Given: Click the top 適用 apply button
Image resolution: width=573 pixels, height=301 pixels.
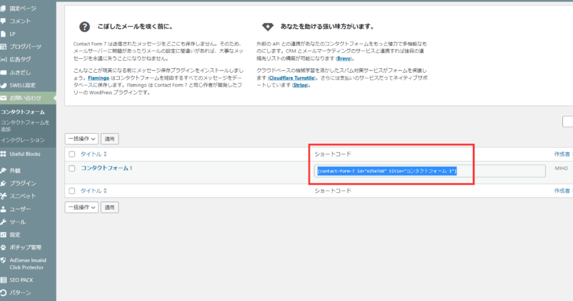Looking at the screenshot, I should (x=110, y=139).
